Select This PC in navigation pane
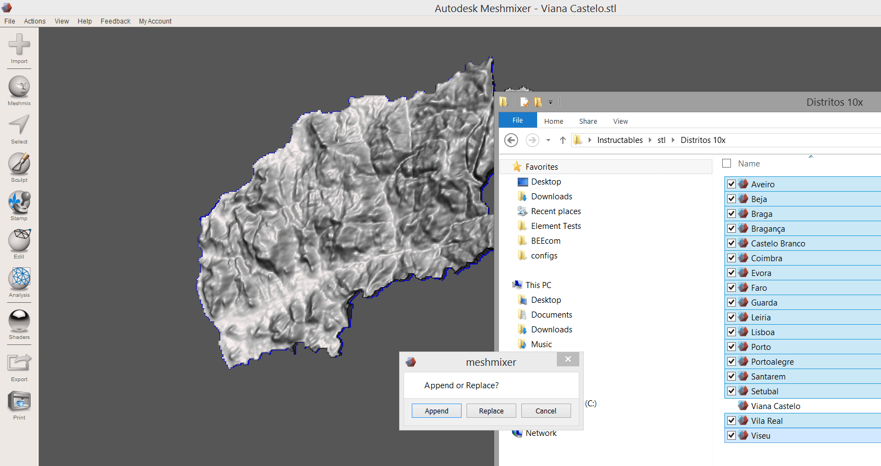This screenshot has height=466, width=881. click(x=532, y=285)
